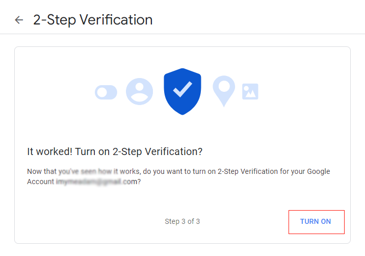Click the head of the person avatar
365x256 pixels.
point(140,86)
